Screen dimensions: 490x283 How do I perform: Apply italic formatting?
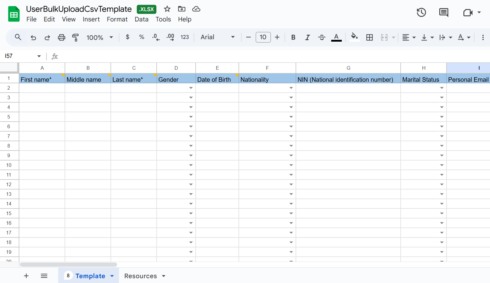click(307, 37)
